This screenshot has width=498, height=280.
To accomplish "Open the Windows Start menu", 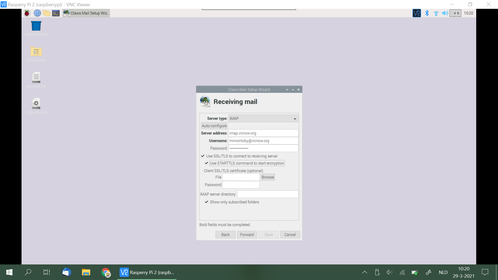I will (9, 272).
